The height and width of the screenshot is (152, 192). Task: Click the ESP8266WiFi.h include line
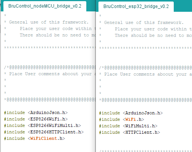point(36,119)
